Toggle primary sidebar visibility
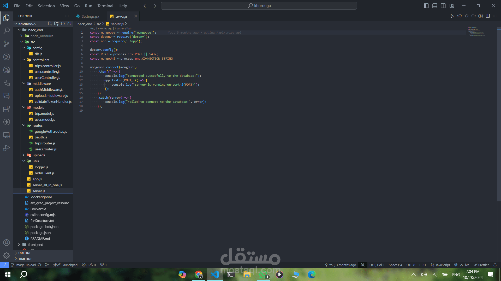Screen dimensions: 501x281 pyautogui.click(x=426, y=6)
